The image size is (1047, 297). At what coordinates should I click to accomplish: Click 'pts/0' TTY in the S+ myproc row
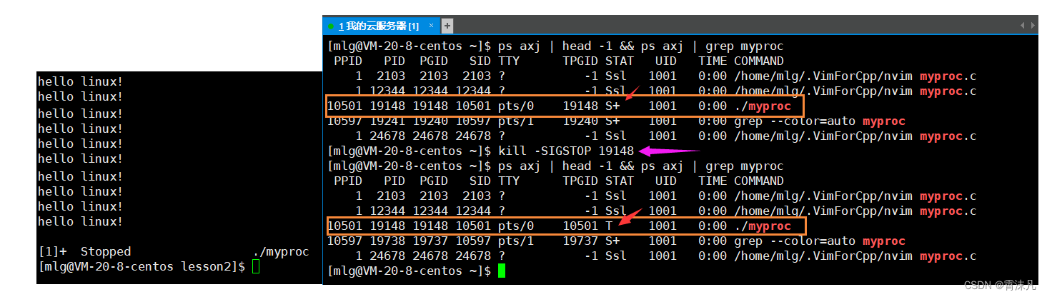coord(516,106)
